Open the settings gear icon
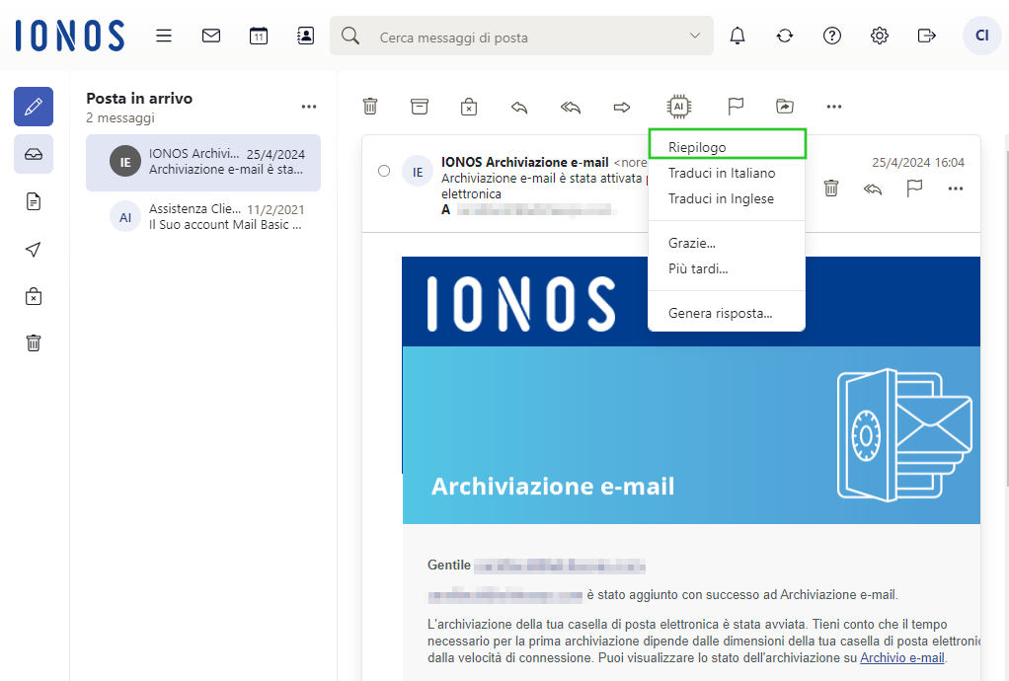The height and width of the screenshot is (681, 1009). [879, 36]
